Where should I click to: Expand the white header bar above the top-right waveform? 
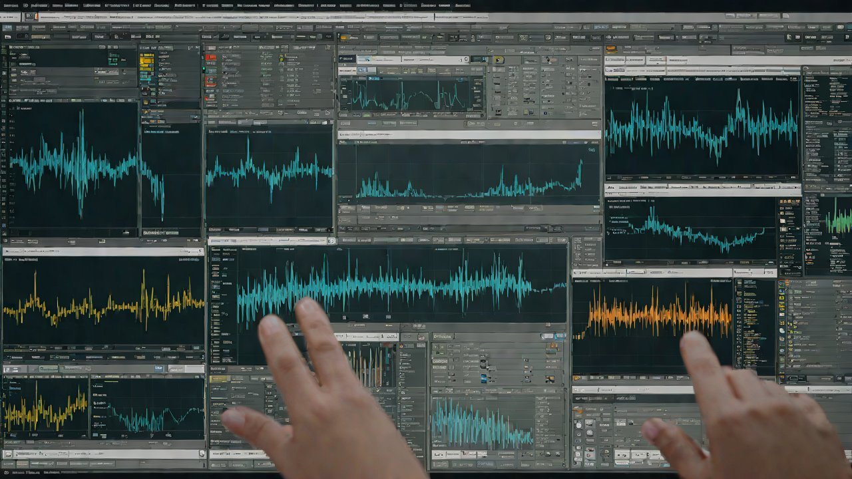click(702, 60)
